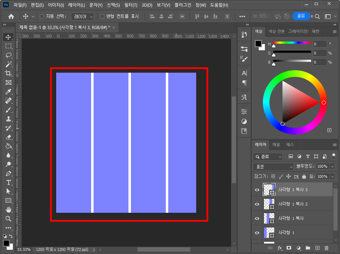This screenshot has height=254, width=340.
Task: Select the History Brush tool
Action: tap(8, 128)
